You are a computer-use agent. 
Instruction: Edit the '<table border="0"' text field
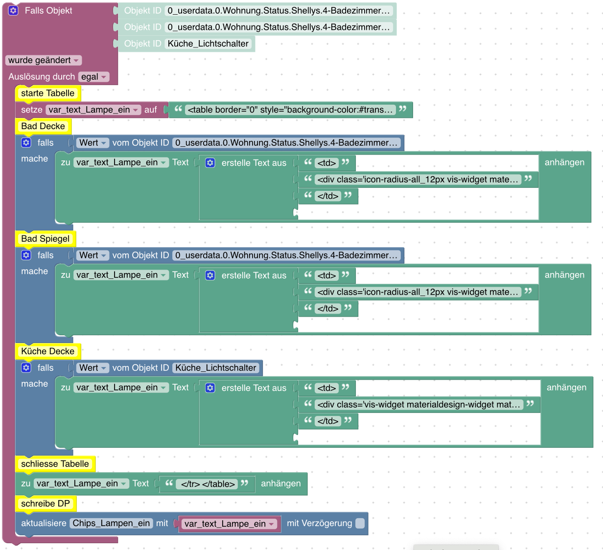[290, 110]
